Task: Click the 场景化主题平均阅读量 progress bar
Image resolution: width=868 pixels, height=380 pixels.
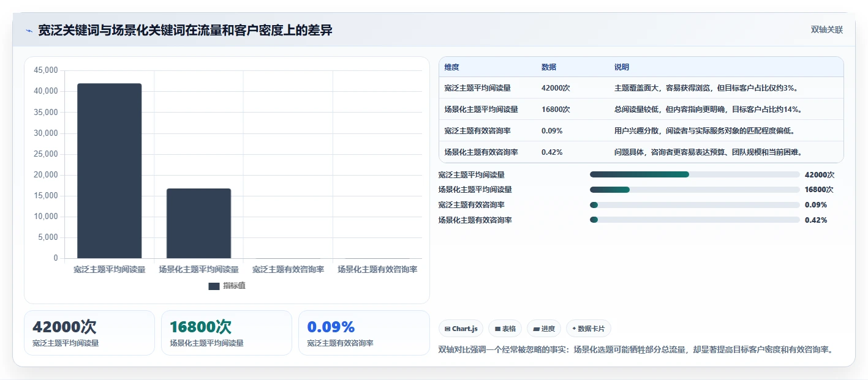Action: (695, 190)
